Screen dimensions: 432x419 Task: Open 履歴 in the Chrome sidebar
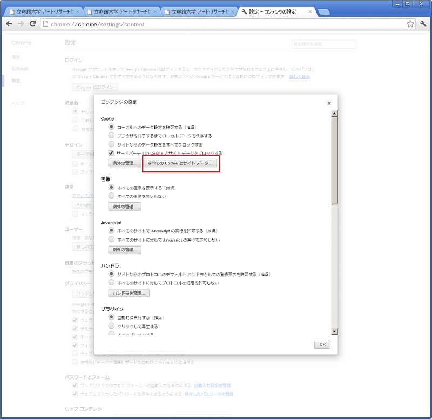pyautogui.click(x=16, y=57)
